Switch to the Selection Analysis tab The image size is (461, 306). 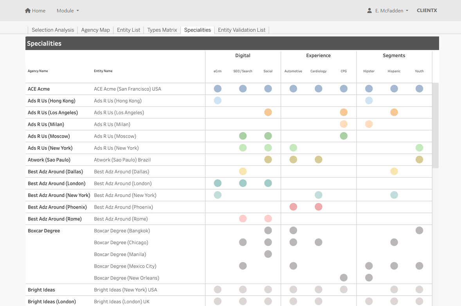point(53,30)
